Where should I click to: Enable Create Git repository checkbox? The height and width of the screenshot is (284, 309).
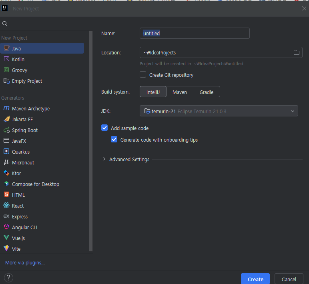coord(143,75)
